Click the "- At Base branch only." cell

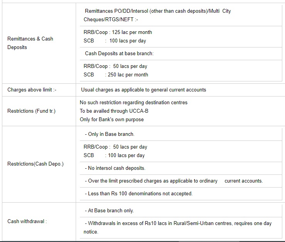(109, 211)
